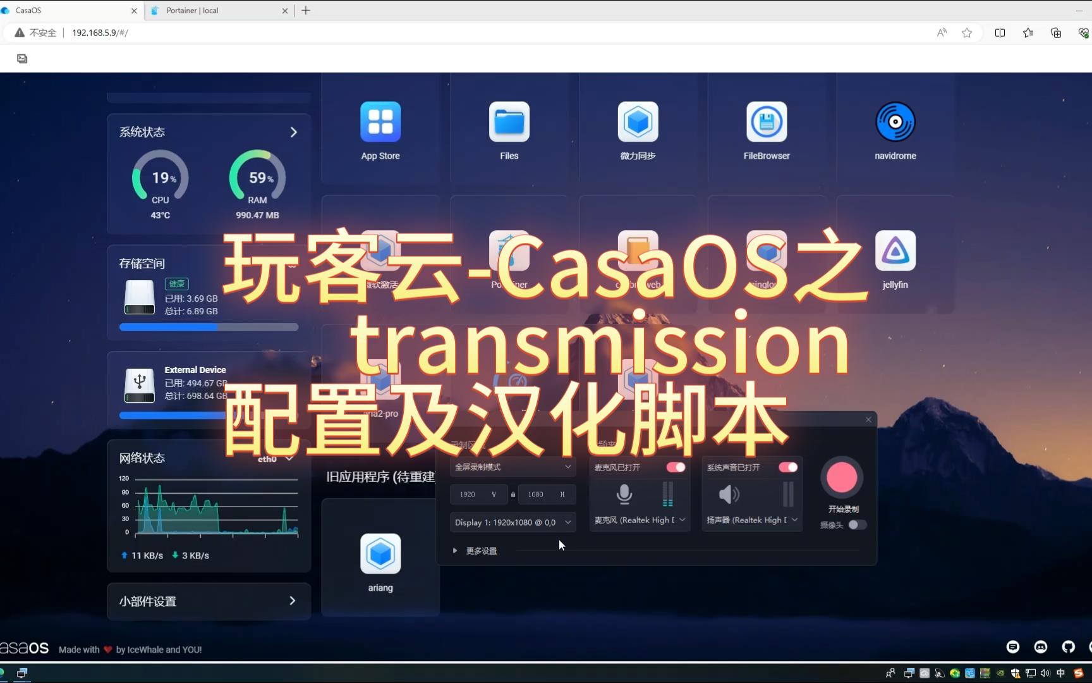Toggle the microphone 麦克风已打开 switch
1092x683 pixels.
(x=676, y=467)
